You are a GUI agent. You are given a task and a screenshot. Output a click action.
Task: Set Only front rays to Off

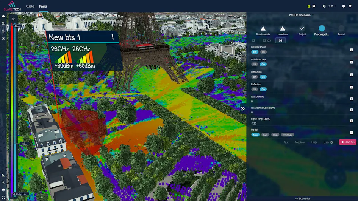coord(255,65)
